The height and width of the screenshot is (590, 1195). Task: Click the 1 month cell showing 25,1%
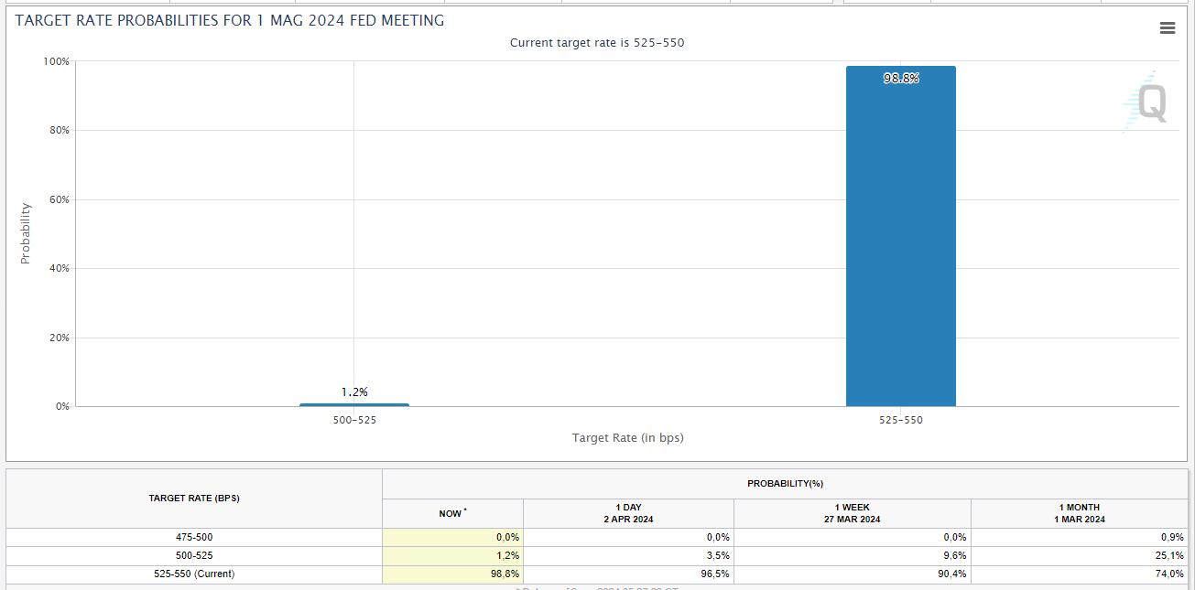pos(1079,556)
